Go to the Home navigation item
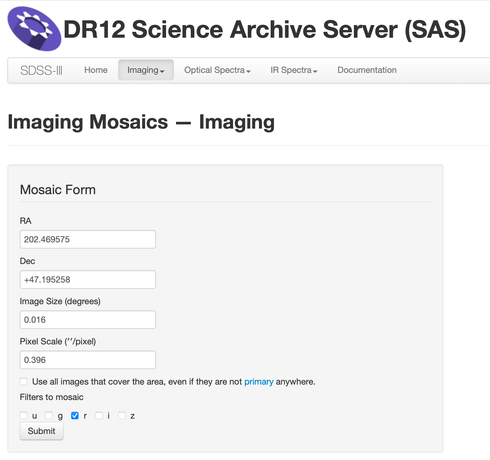The height and width of the screenshot is (460, 490). [x=96, y=70]
